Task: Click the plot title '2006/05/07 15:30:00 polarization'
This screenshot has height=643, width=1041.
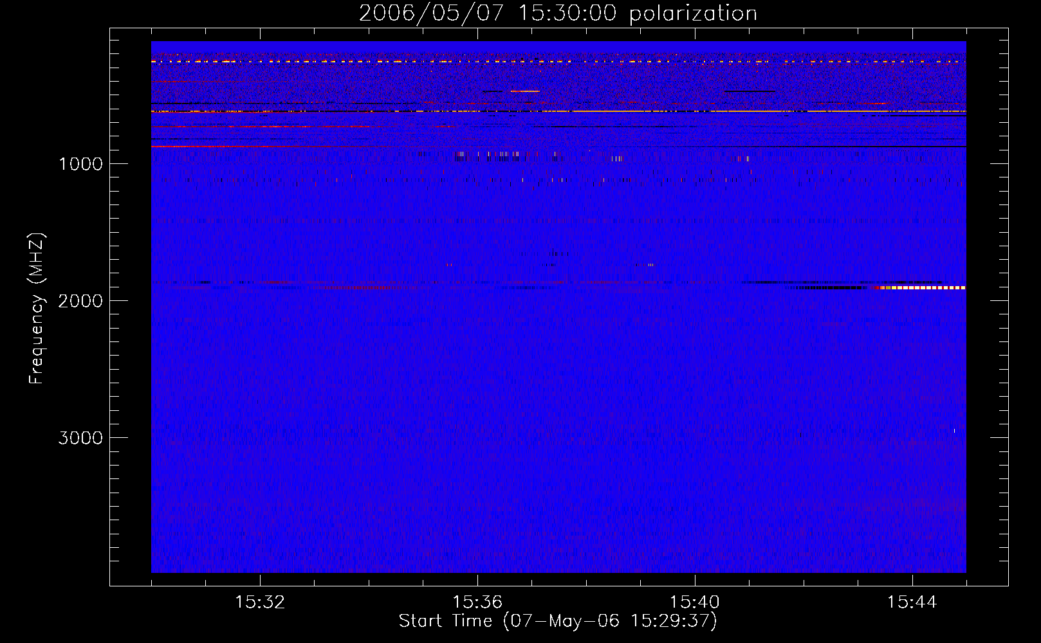Action: click(x=558, y=14)
